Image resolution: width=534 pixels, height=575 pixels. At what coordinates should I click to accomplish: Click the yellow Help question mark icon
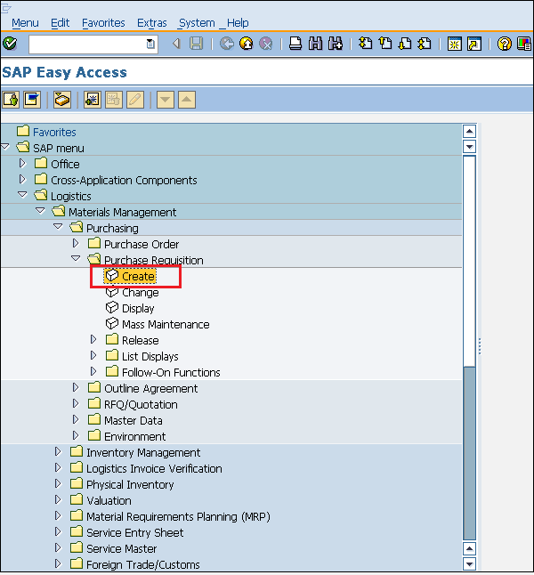pyautogui.click(x=505, y=44)
